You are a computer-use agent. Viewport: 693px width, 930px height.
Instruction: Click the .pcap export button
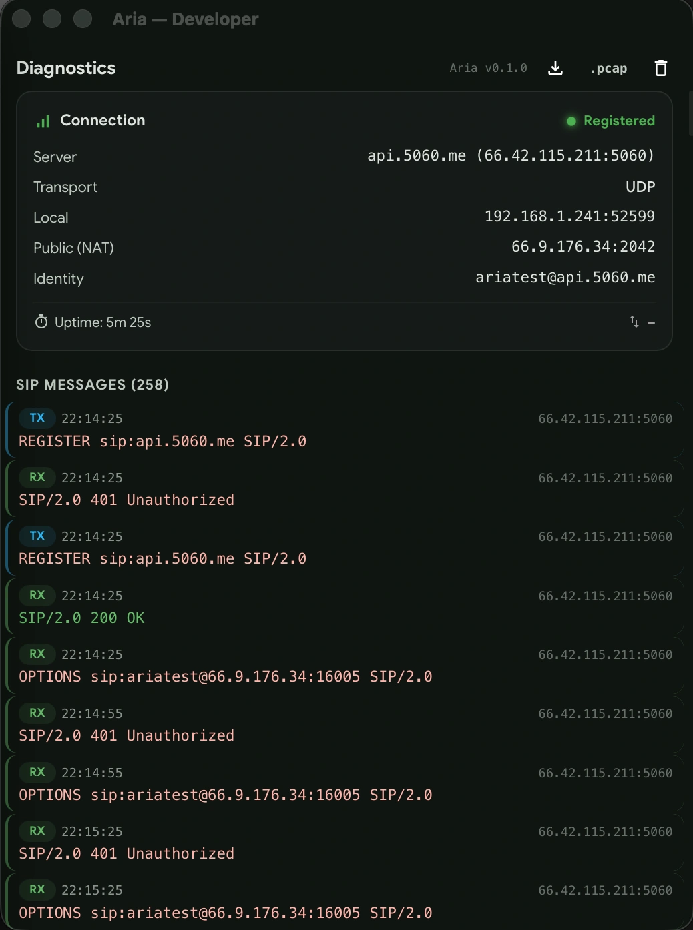pos(608,68)
